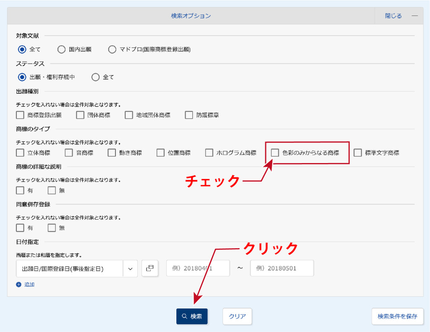The height and width of the screenshot is (332, 430).
Task: Check 無 under 同意併存登録
Action: pyautogui.click(x=52, y=228)
